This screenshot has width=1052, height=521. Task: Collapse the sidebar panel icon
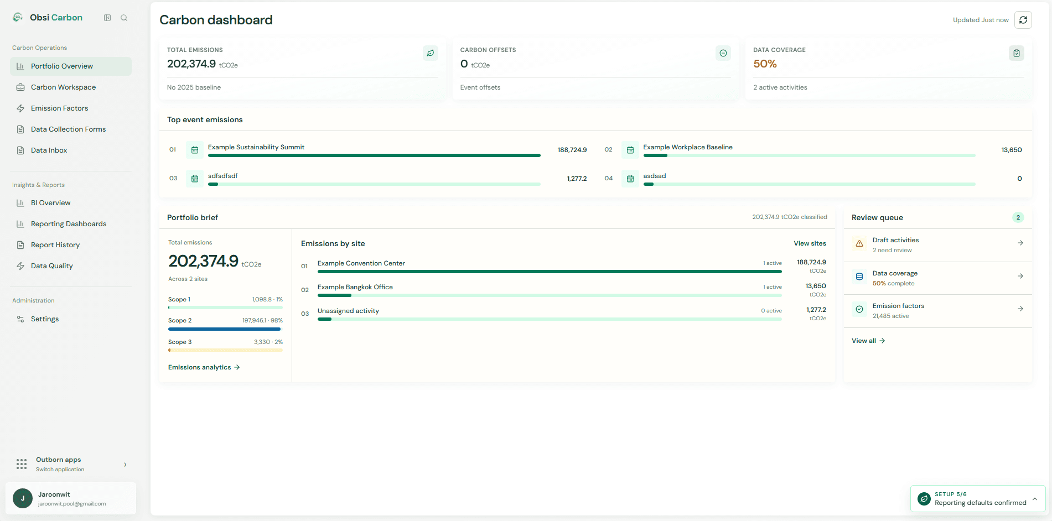[107, 18]
